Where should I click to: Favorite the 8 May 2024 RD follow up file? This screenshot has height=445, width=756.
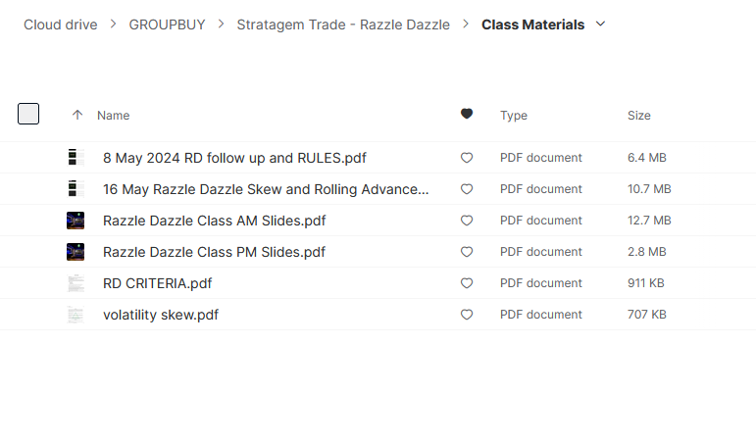(x=467, y=158)
